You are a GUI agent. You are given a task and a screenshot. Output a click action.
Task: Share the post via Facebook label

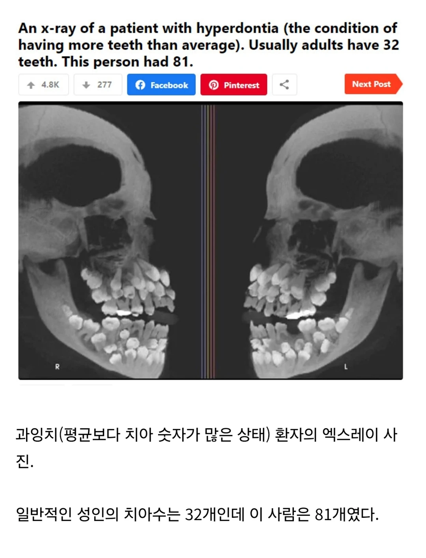point(169,85)
